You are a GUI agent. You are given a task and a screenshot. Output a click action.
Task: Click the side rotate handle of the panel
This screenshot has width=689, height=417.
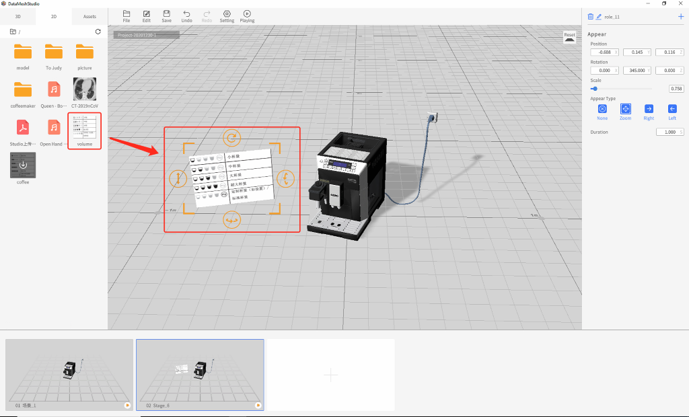[285, 178]
